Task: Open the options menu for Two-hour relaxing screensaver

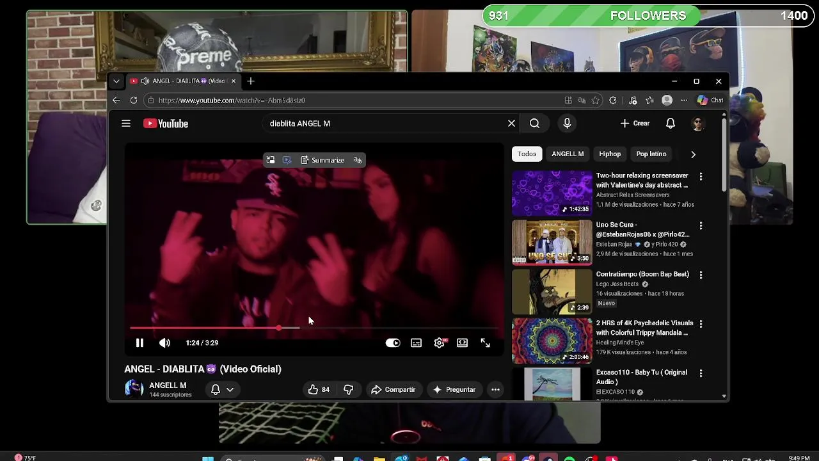Action: [x=701, y=176]
